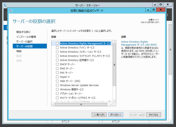Select Active Directory ライトウェイト ディレクトリ サービス checkbox
Image resolution: width=176 pixels, height=127 pixels.
[x=57, y=56]
